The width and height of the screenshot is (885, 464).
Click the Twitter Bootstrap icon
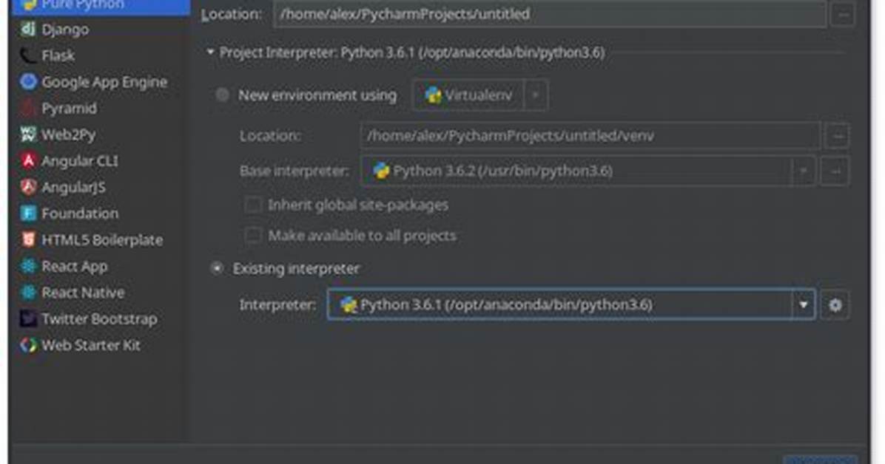[x=27, y=318]
